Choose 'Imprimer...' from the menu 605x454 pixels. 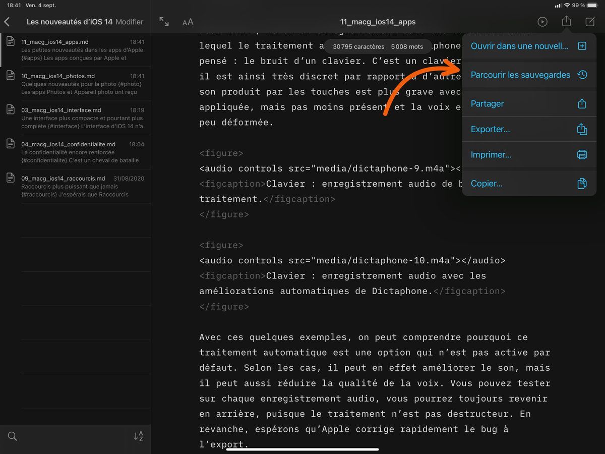[490, 155]
